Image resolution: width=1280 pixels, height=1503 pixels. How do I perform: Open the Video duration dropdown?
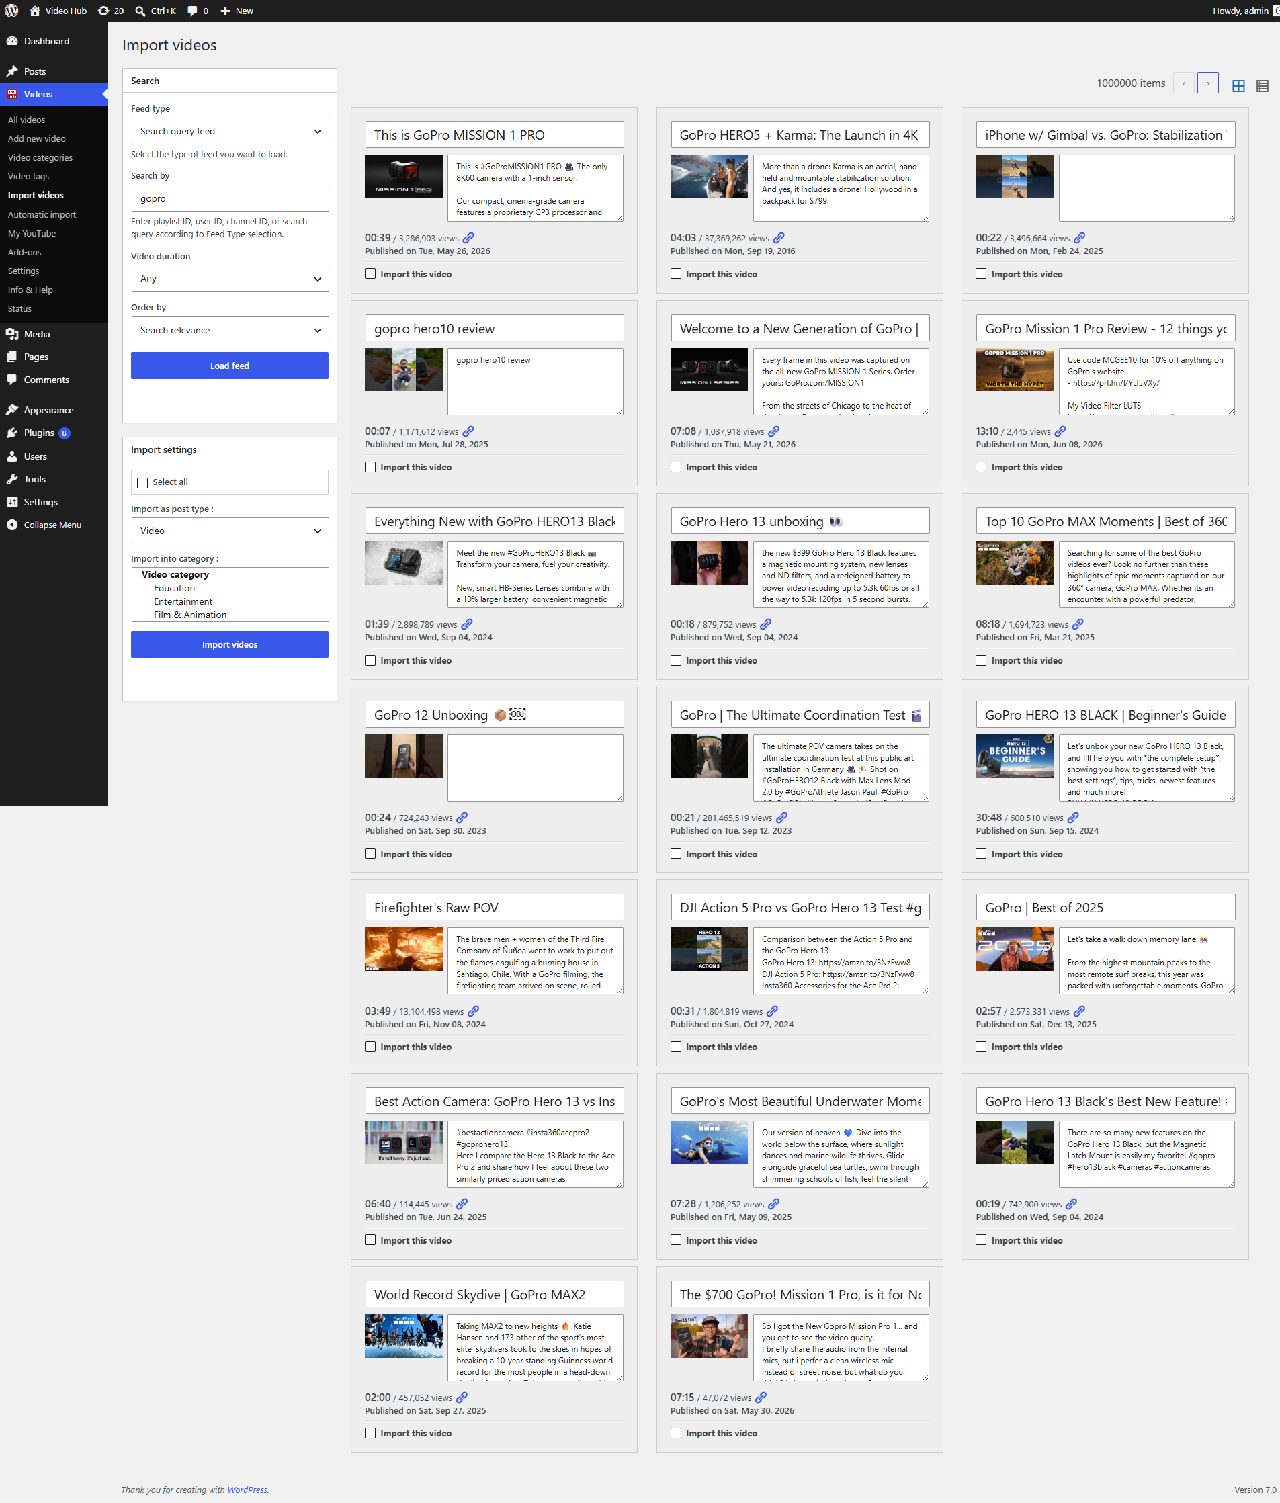point(230,279)
